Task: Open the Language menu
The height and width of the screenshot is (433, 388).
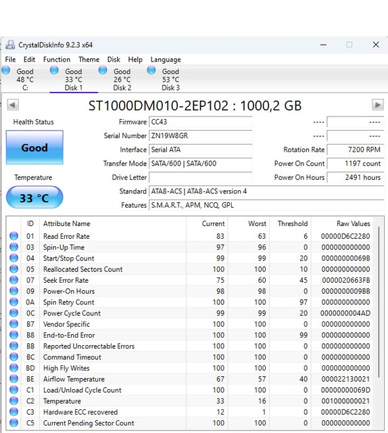Action: 166,60
